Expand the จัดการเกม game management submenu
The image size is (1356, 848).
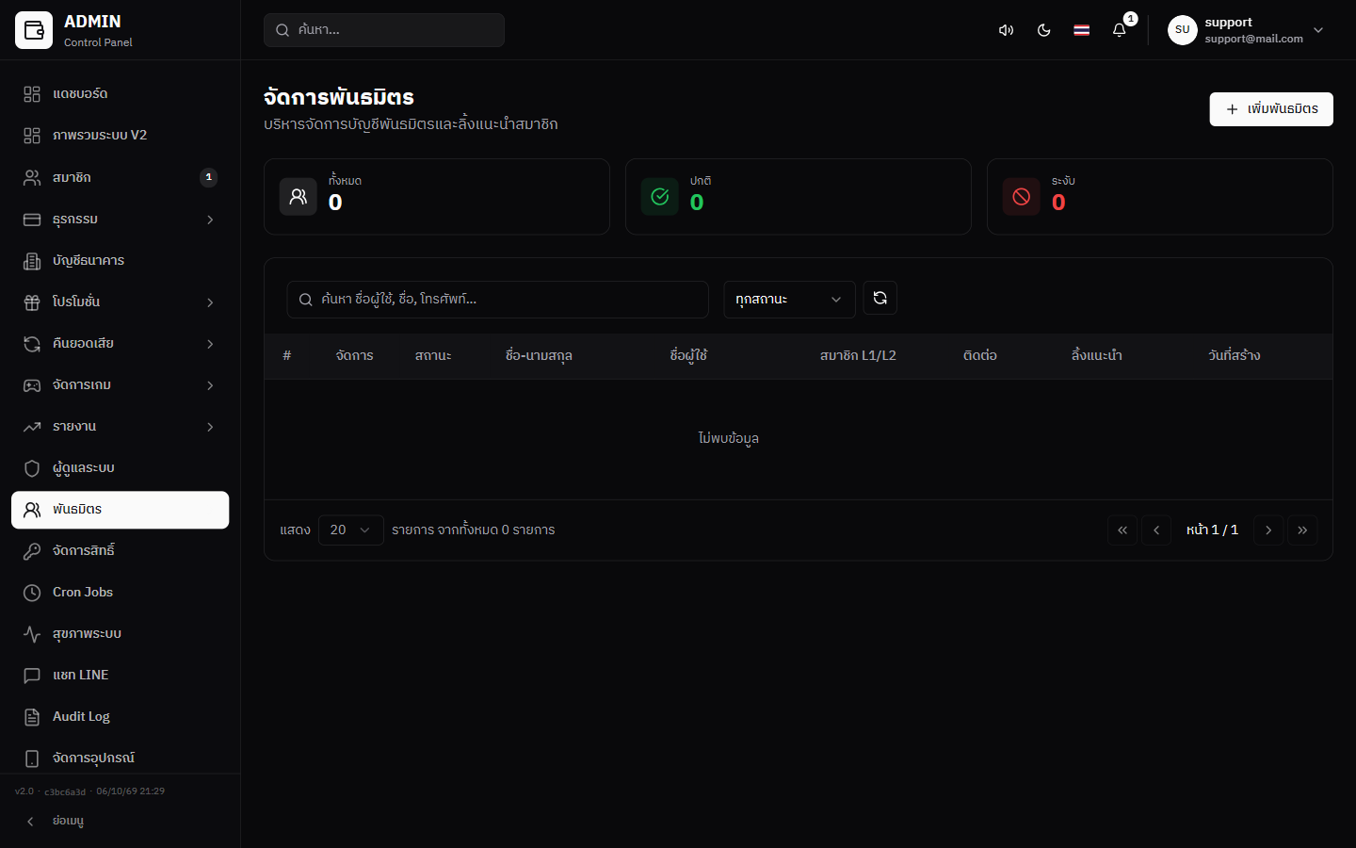pos(121,385)
